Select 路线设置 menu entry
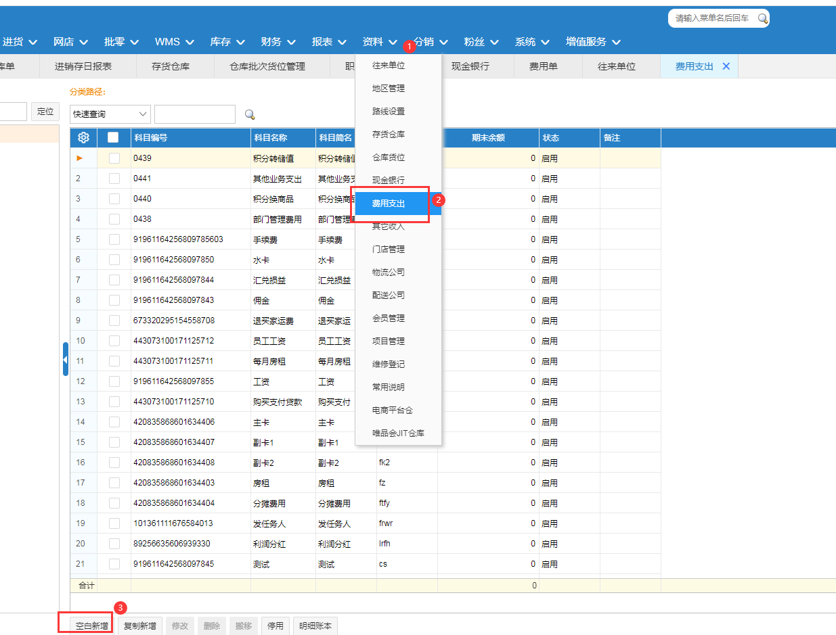 pyautogui.click(x=398, y=112)
